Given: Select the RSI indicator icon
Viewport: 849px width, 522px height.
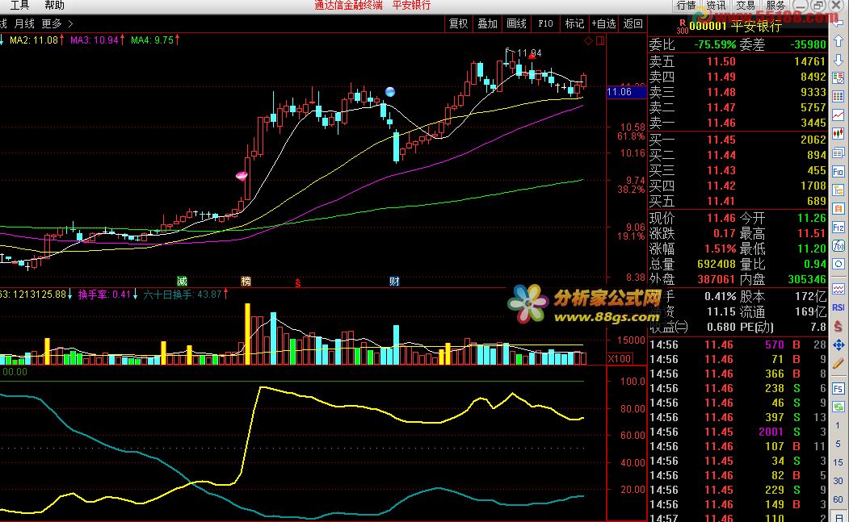Looking at the screenshot, I should (838, 307).
